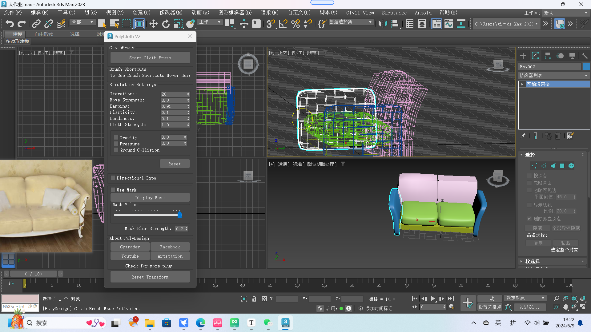Collapse the 选择 rollout
Image resolution: width=591 pixels, height=332 pixels.
530,155
